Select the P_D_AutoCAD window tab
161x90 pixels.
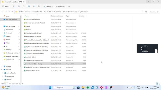point(13,2)
